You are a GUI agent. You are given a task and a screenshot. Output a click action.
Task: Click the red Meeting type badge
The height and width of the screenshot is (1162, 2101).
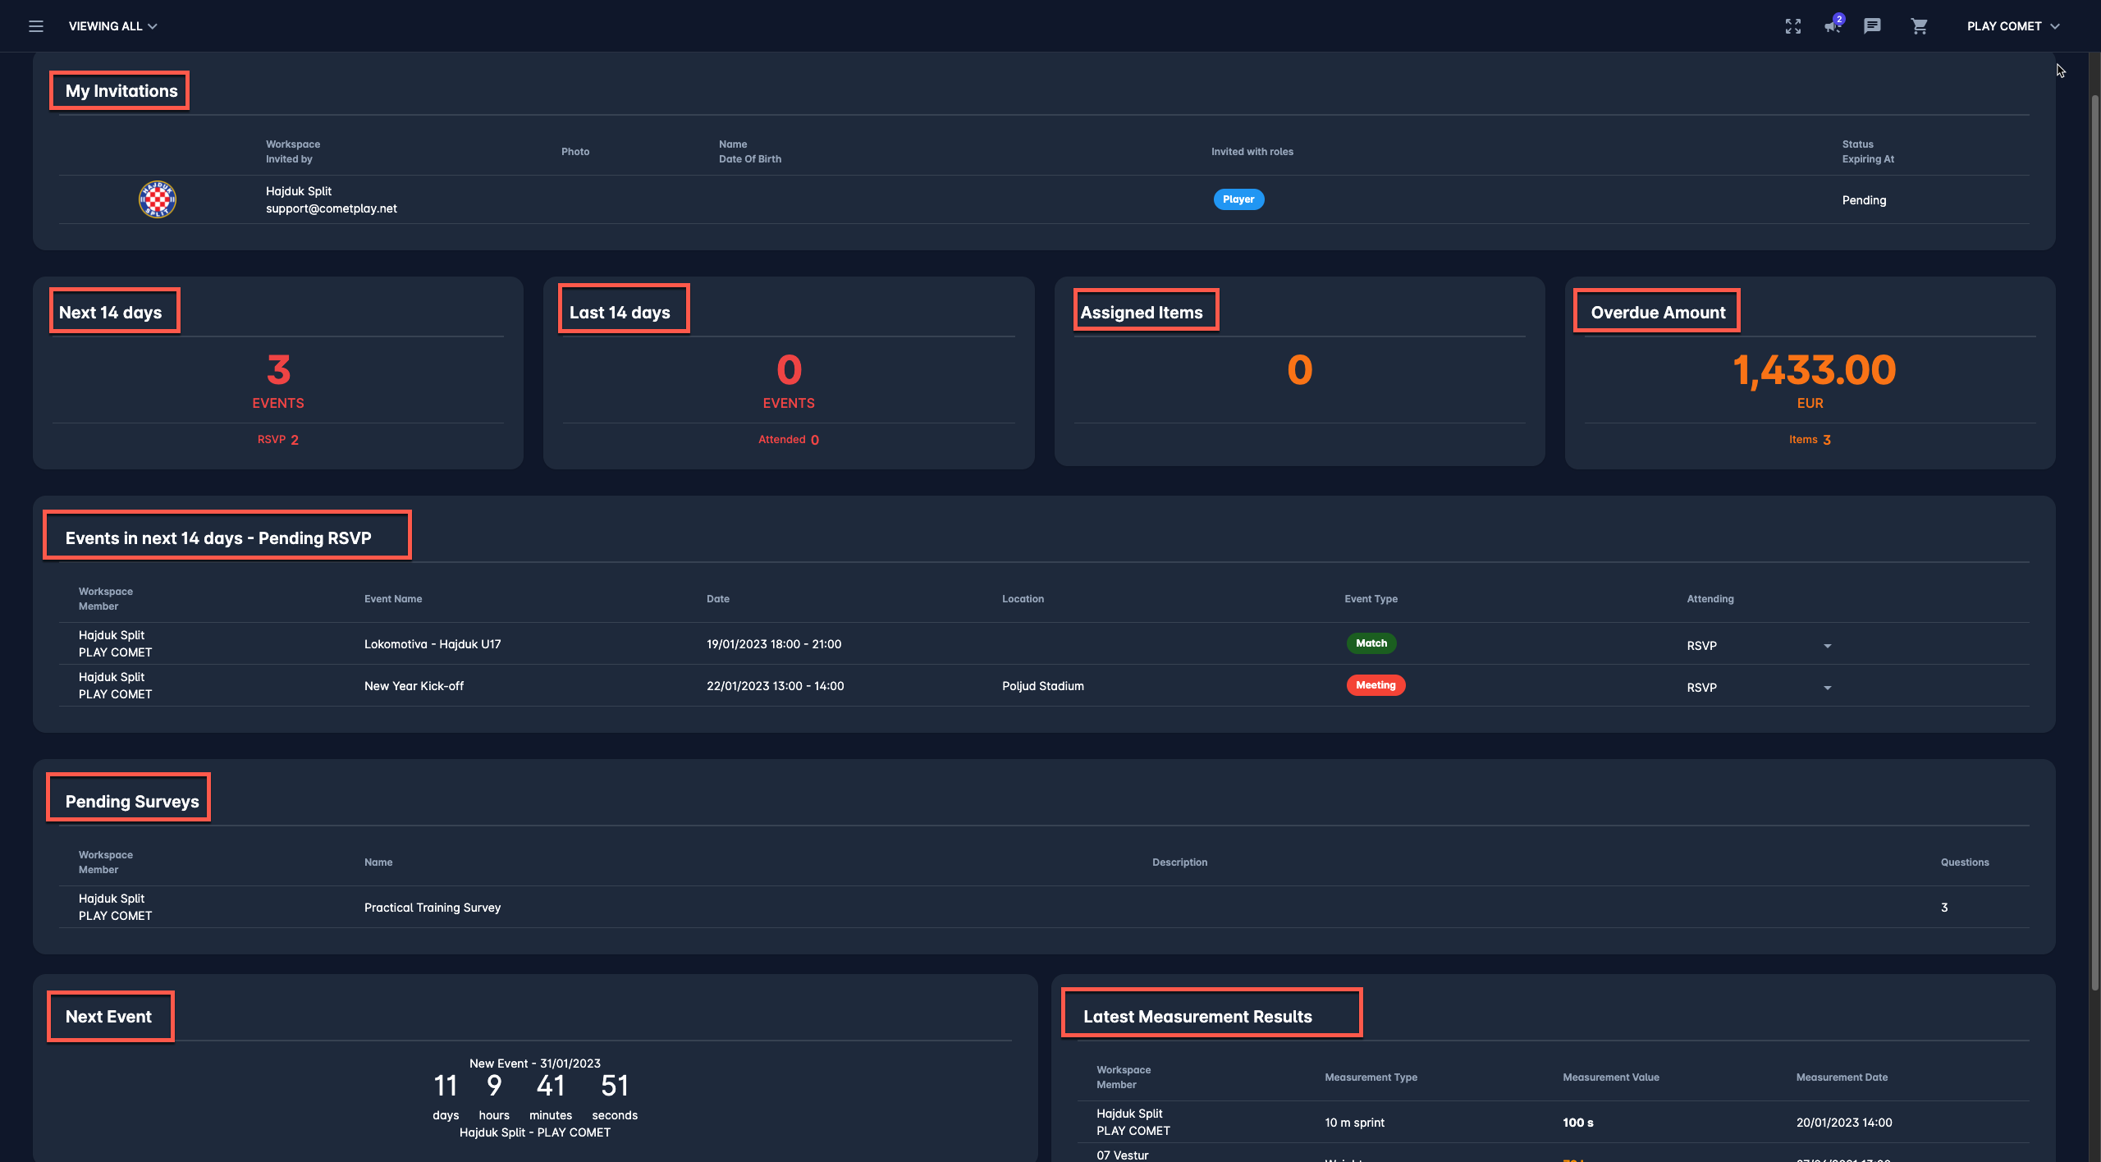pos(1375,685)
